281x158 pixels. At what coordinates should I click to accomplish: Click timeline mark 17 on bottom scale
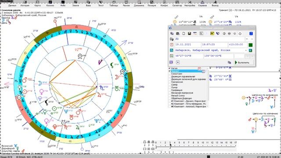click(235, 143)
